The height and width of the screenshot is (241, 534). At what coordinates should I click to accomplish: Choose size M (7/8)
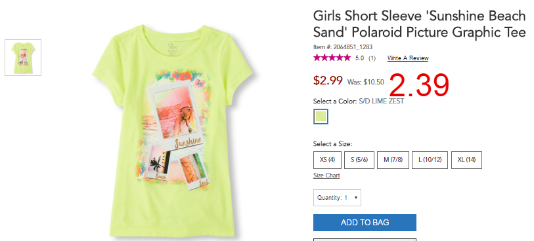(393, 160)
